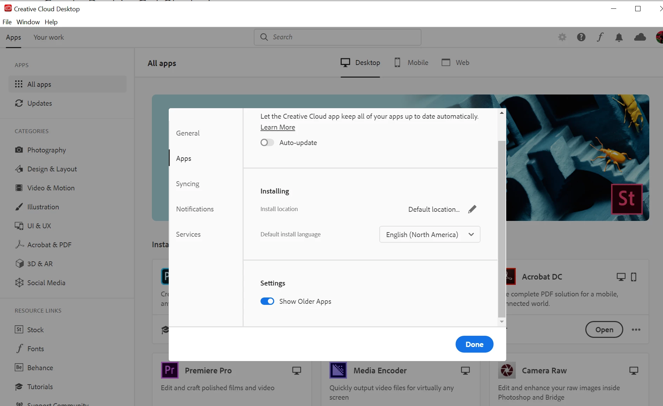This screenshot has width=663, height=406.
Task: Enable the Auto-update toggle
Action: click(267, 143)
